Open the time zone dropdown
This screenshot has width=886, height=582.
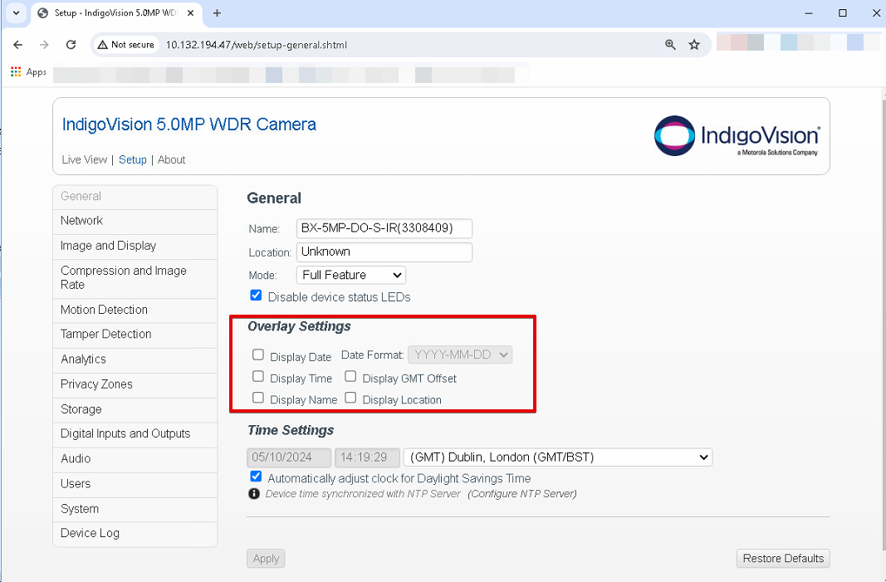tap(558, 457)
